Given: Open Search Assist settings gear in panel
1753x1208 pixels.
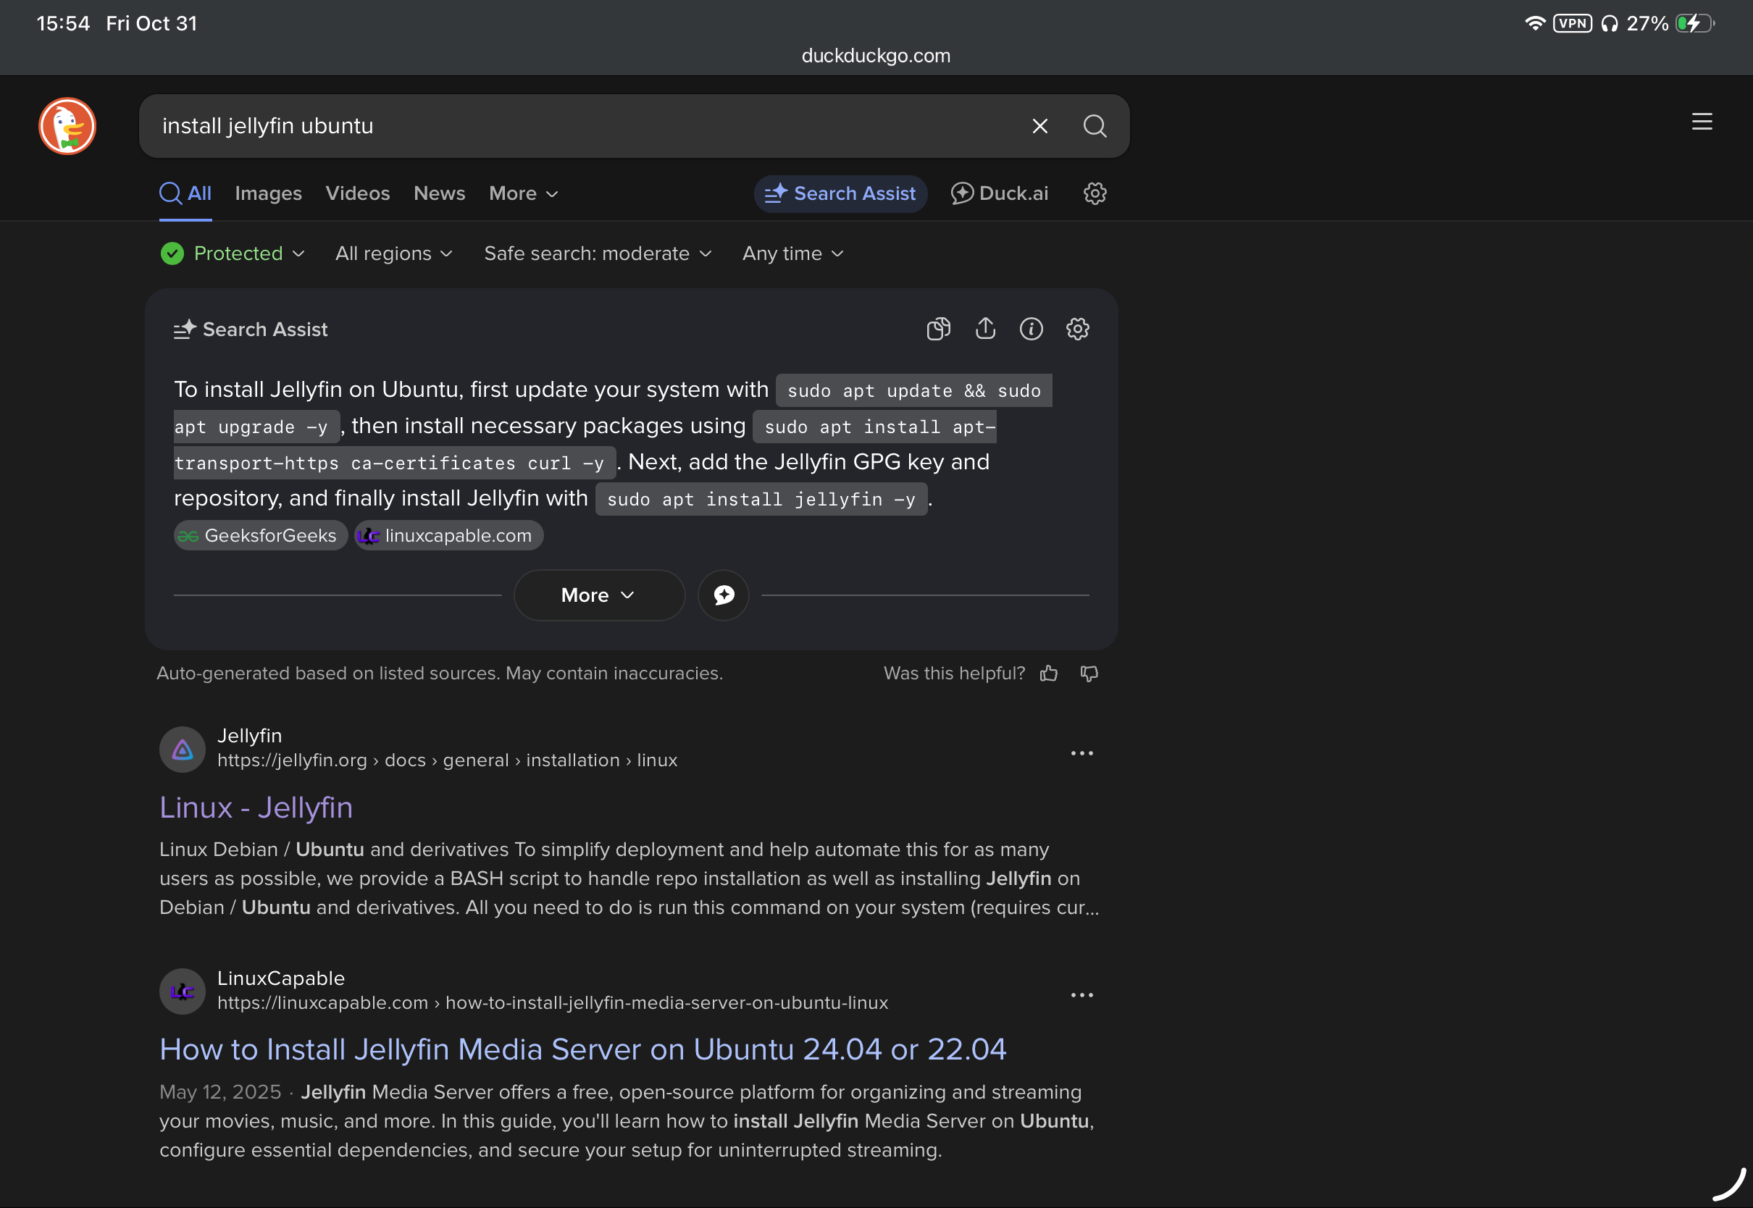Looking at the screenshot, I should coord(1077,329).
